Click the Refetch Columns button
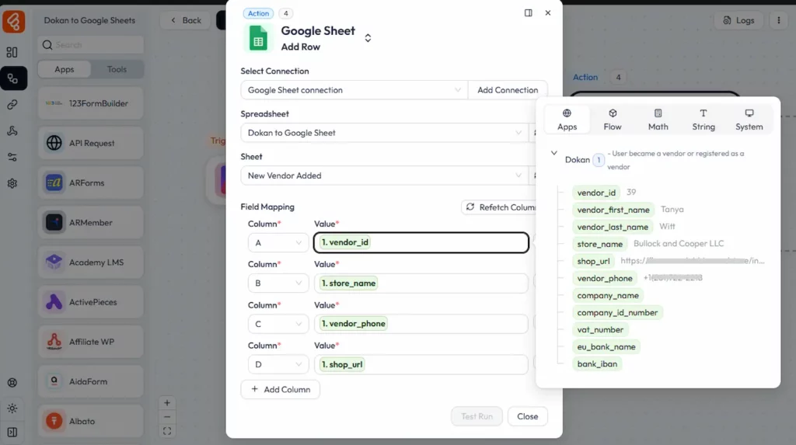Screen dimensions: 796x445 coord(500,207)
